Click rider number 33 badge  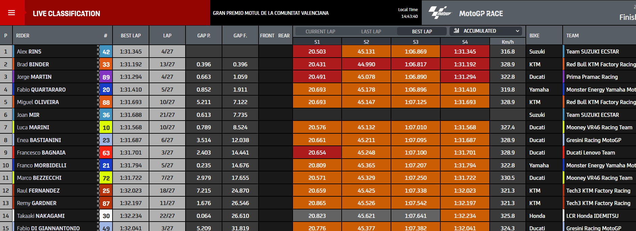[x=106, y=64]
